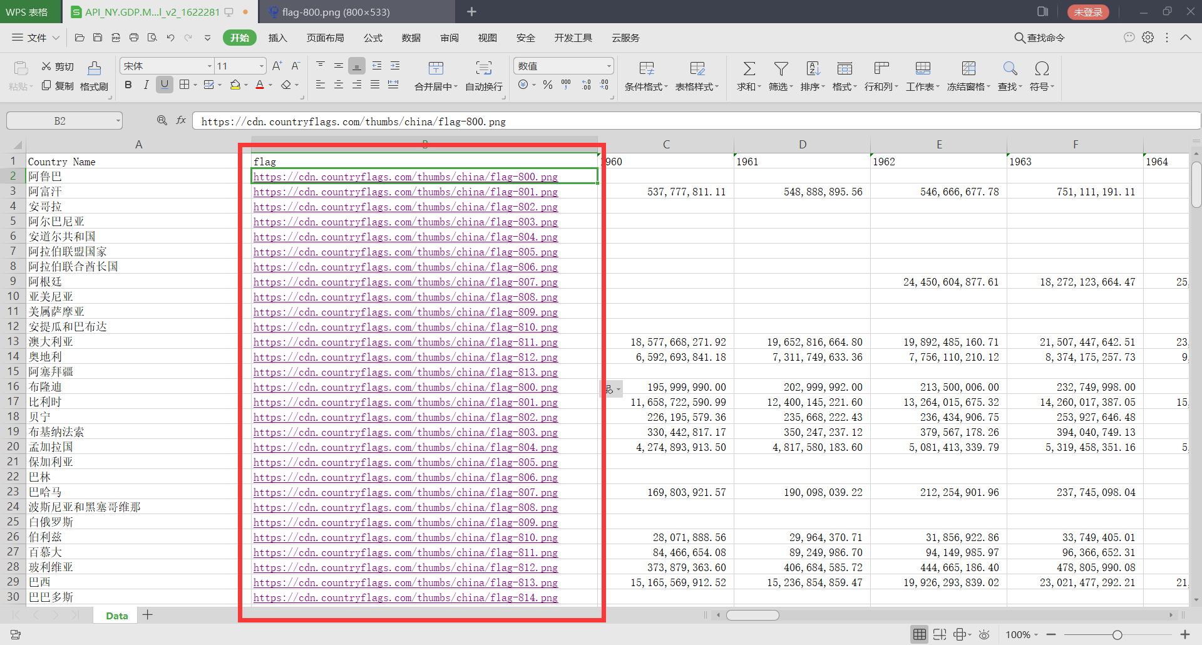Enable eye protection mode icon
The height and width of the screenshot is (645, 1202).
984,635
